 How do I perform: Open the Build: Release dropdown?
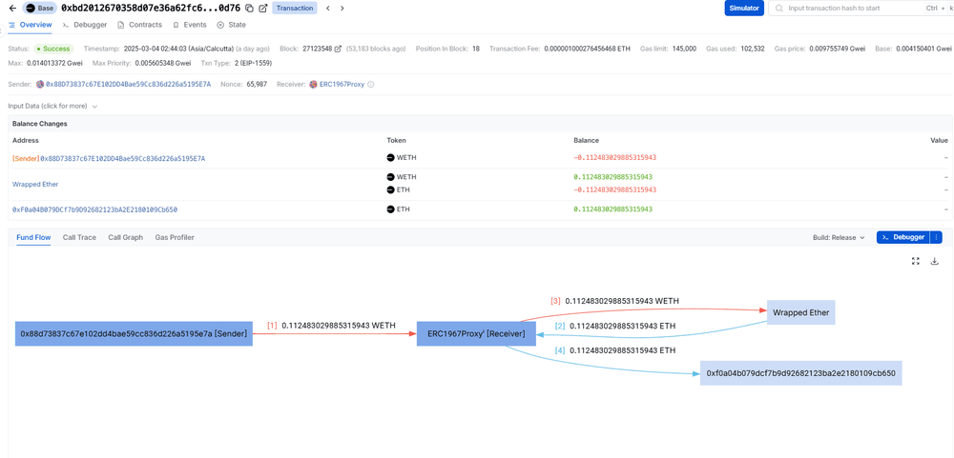pos(839,237)
